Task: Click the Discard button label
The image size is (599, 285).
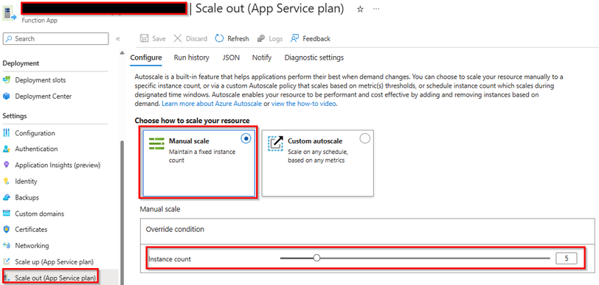Action: point(196,38)
